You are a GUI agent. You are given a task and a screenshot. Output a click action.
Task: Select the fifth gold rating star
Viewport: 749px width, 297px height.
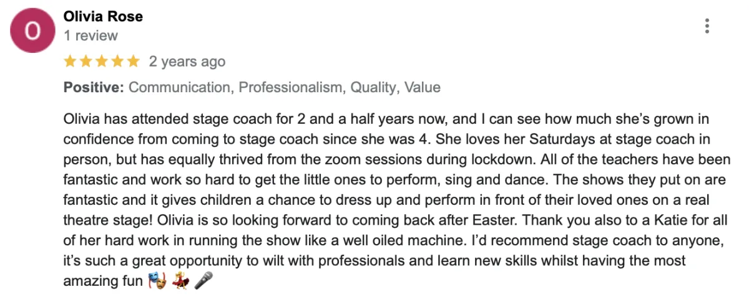tap(133, 62)
